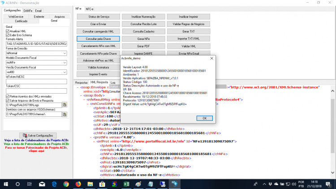336x189 pixels.
Task: Open the People icon in taskbar
Action: click(x=255, y=184)
